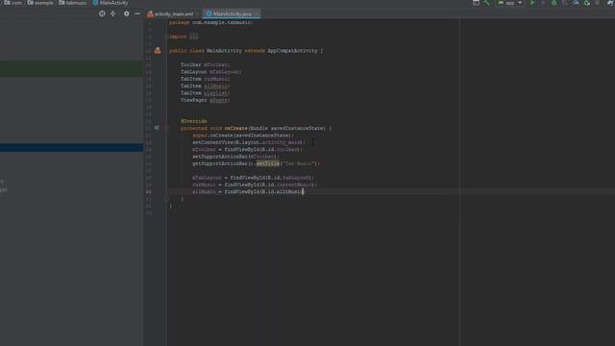Click the 'TabLayout mTabLayout;' declaration line

pos(211,72)
